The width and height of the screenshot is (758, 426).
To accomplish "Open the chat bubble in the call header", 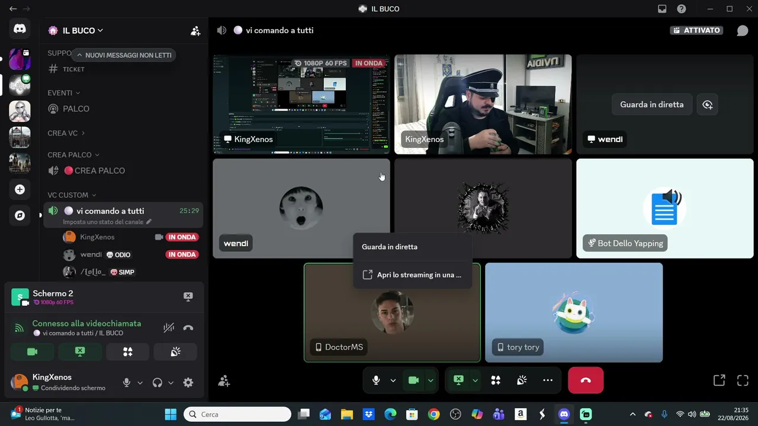I will pyautogui.click(x=742, y=31).
